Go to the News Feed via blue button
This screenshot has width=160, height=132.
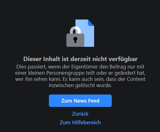(80, 101)
